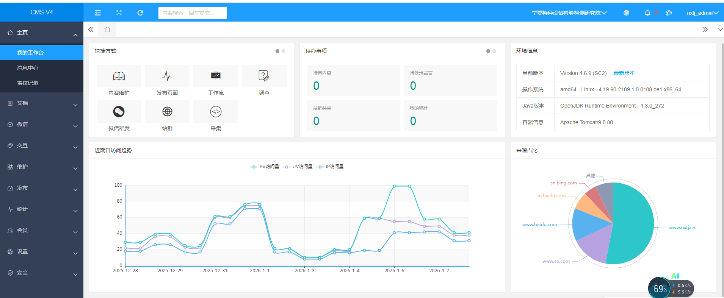Click the 内容搜索 search input field
The height and width of the screenshot is (298, 724).
click(x=192, y=13)
